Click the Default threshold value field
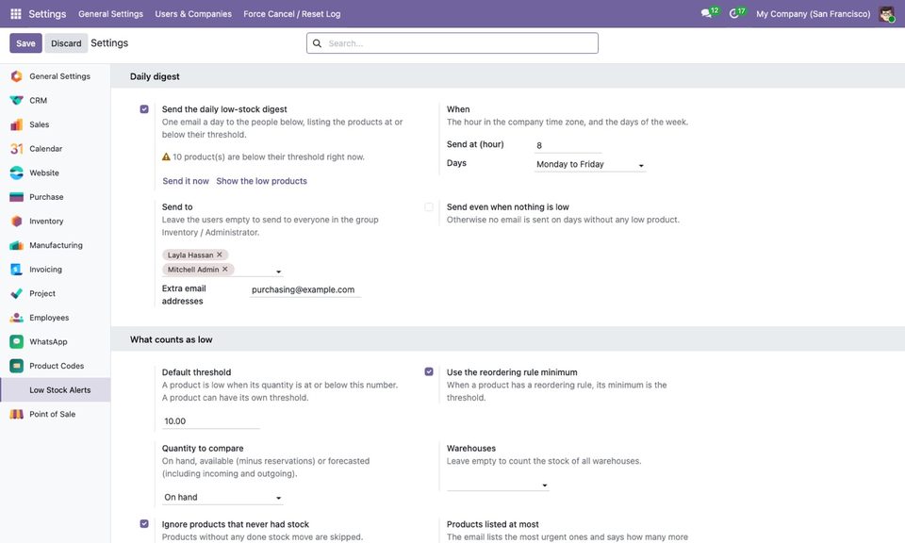The width and height of the screenshot is (905, 543). 210,421
